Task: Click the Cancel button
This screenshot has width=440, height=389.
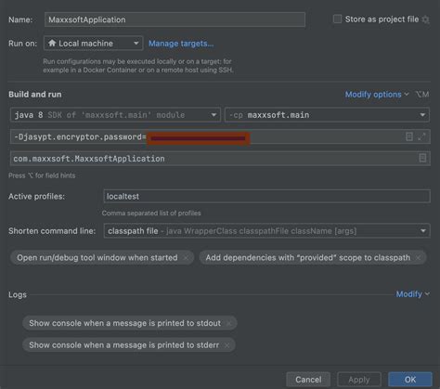Action: coord(308,380)
